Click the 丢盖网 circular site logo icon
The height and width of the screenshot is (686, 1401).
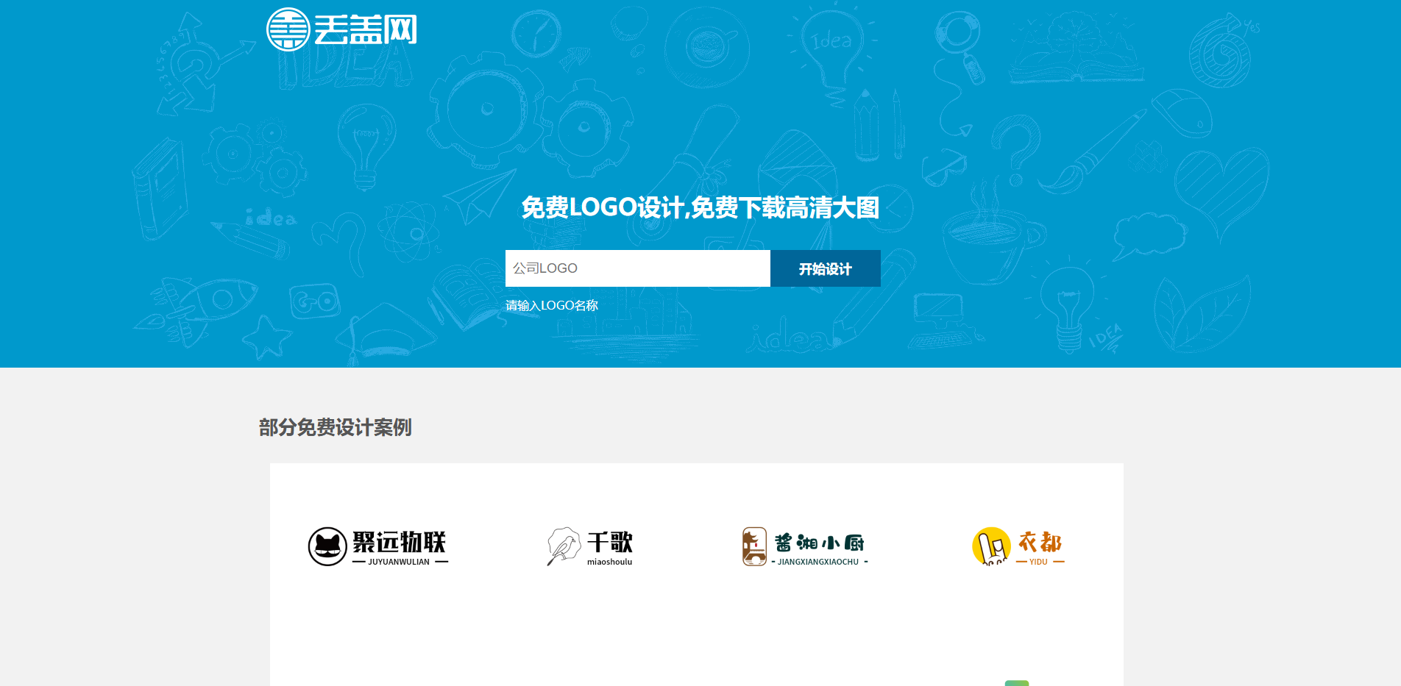(x=288, y=30)
